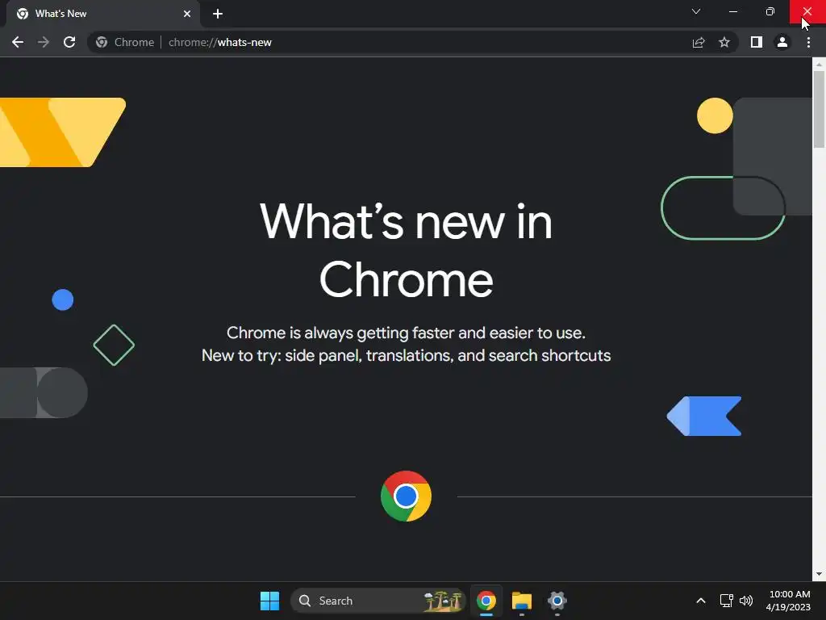Go back using the browser back arrow
826x620 pixels.
[x=18, y=42]
